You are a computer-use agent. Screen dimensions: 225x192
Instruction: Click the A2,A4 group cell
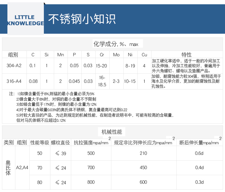tap(22, 168)
